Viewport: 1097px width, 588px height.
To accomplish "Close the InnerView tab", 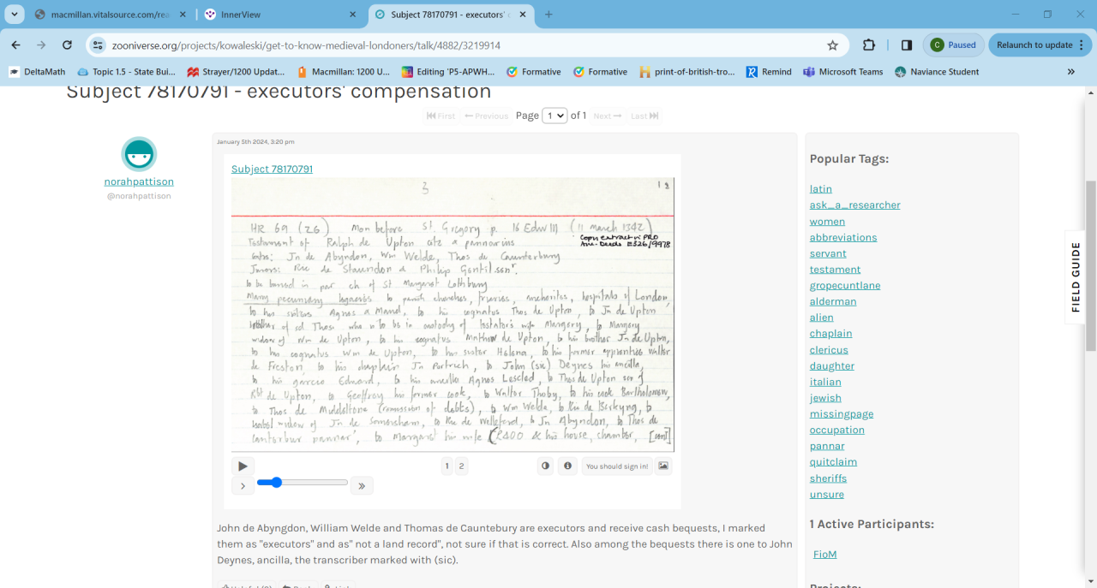I will (x=353, y=15).
